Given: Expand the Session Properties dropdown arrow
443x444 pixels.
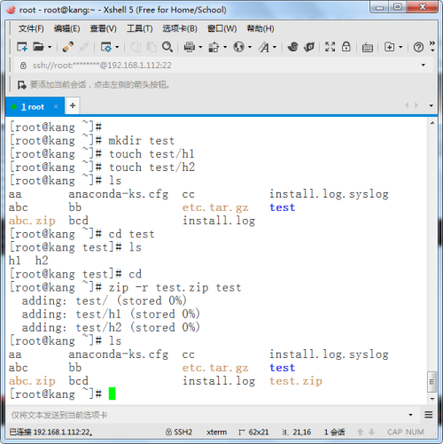Looking at the screenshot, I should pyautogui.click(x=117, y=47).
